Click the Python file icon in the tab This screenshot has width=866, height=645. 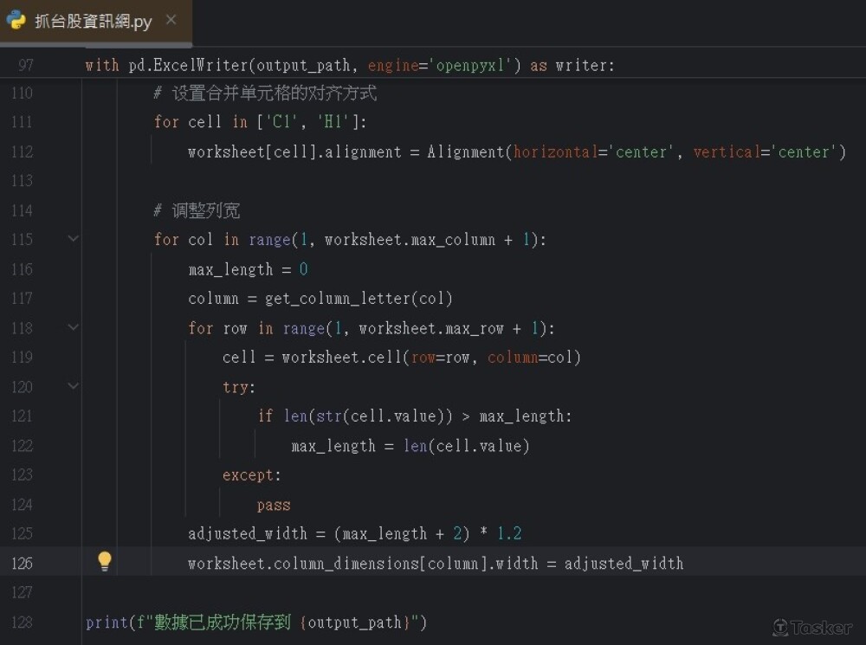point(16,21)
